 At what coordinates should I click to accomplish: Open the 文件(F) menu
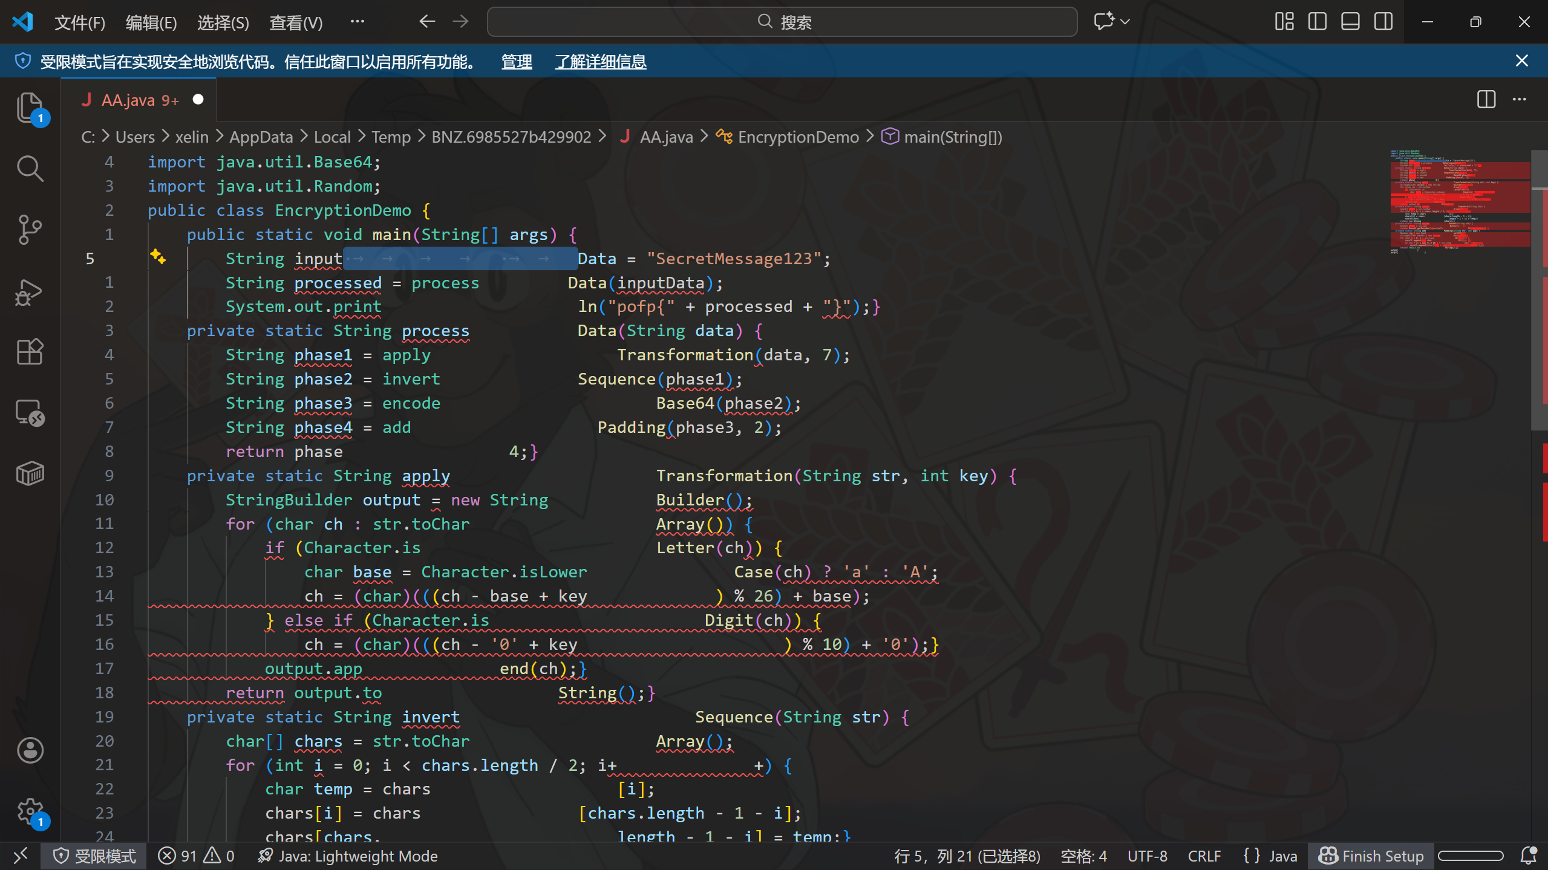pyautogui.click(x=80, y=22)
